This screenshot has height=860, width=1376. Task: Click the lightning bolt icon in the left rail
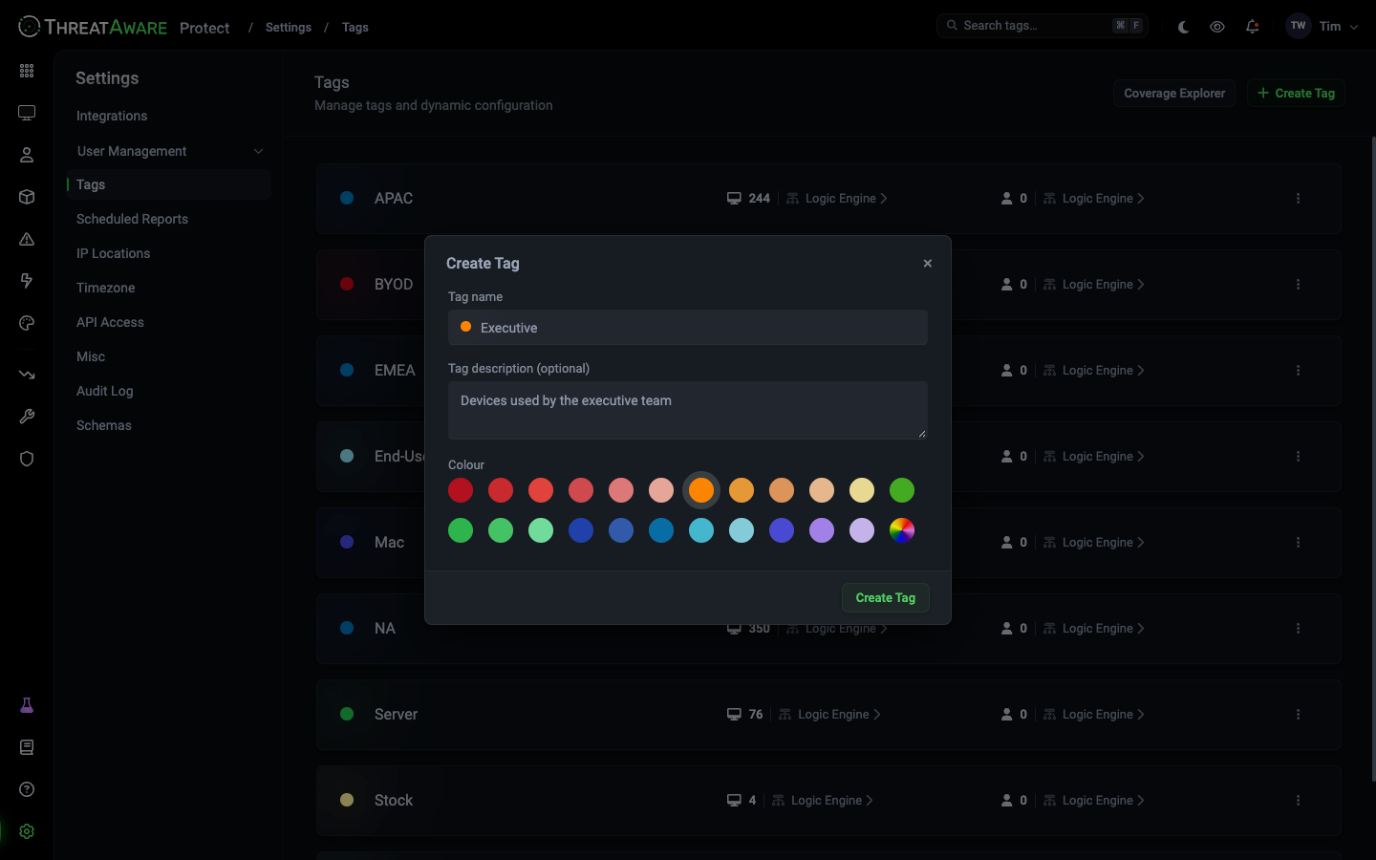[27, 281]
